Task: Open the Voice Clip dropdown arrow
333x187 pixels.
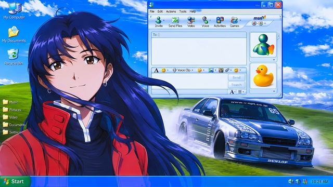Action: (x=193, y=70)
